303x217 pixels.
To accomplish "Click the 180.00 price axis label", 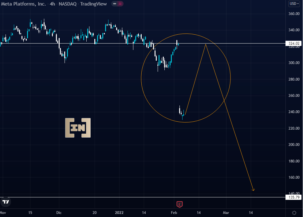I will click(x=294, y=161).
